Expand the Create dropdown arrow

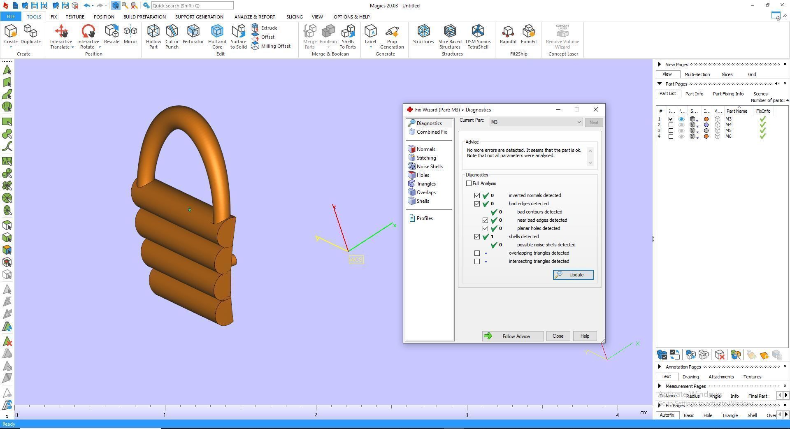[11, 47]
